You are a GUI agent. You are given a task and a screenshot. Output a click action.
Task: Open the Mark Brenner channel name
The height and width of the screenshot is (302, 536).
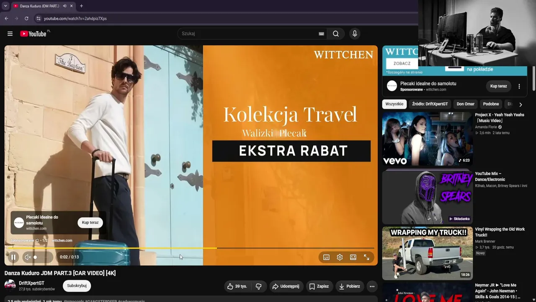pos(485,242)
